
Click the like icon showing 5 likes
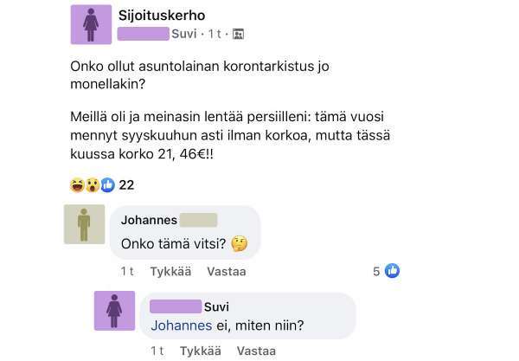(392, 271)
